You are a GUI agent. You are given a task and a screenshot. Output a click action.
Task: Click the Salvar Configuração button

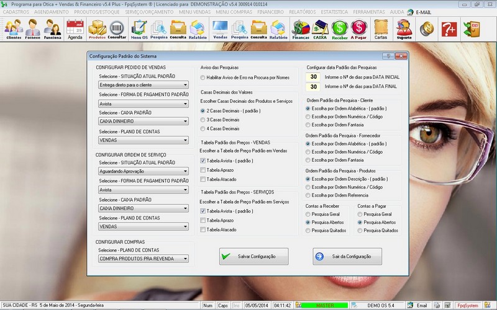click(253, 256)
